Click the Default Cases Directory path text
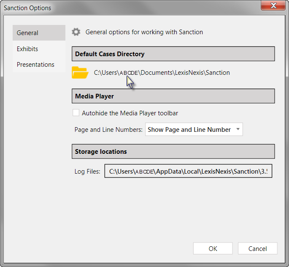This screenshot has height=267, width=289. tap(162, 73)
